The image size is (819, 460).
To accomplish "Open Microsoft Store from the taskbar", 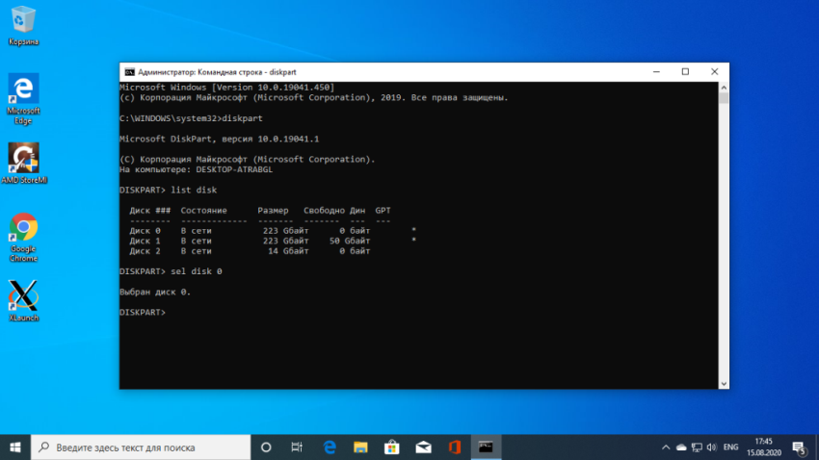I will point(391,447).
